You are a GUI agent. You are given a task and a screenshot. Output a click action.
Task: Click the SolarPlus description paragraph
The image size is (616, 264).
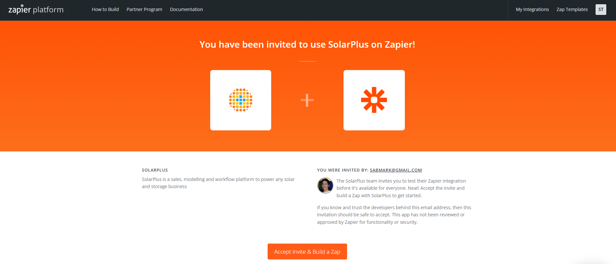pos(218,183)
